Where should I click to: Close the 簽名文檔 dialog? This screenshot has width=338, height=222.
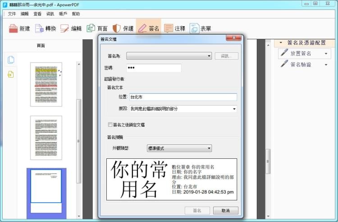click(x=233, y=38)
